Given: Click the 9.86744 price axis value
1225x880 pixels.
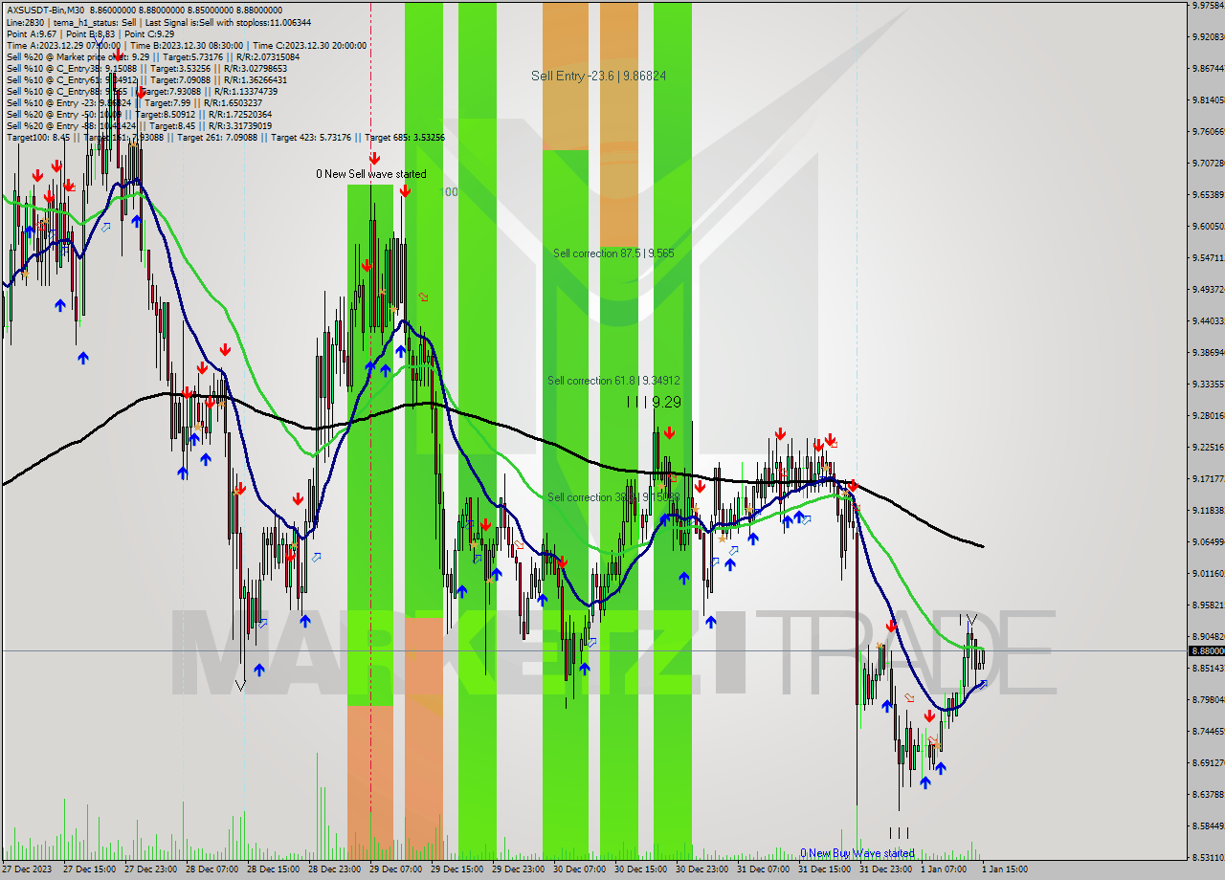Looking at the screenshot, I should click(x=1208, y=68).
